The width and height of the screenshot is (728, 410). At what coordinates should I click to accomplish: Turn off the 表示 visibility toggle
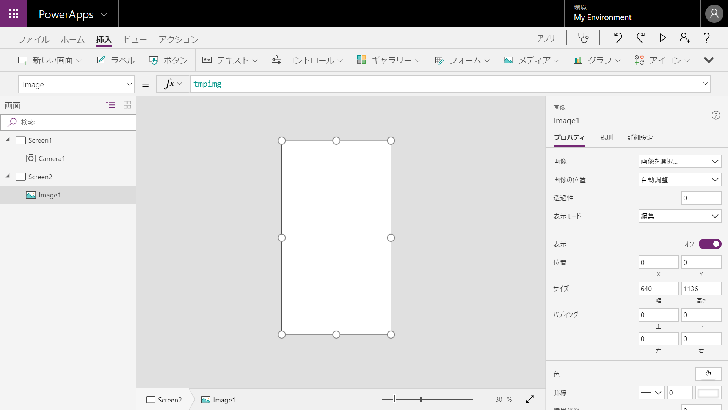click(x=710, y=244)
